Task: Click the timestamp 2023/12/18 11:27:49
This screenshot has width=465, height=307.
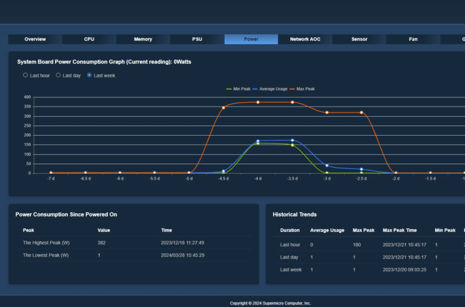Action: (182, 243)
